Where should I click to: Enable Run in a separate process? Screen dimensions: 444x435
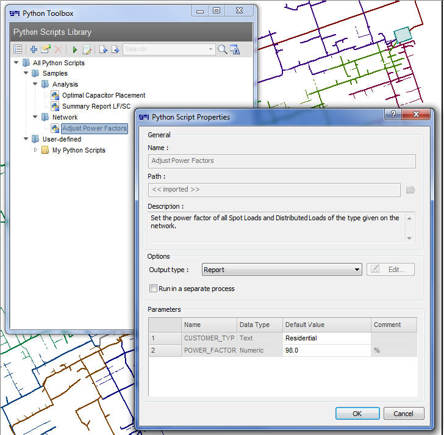(x=153, y=289)
